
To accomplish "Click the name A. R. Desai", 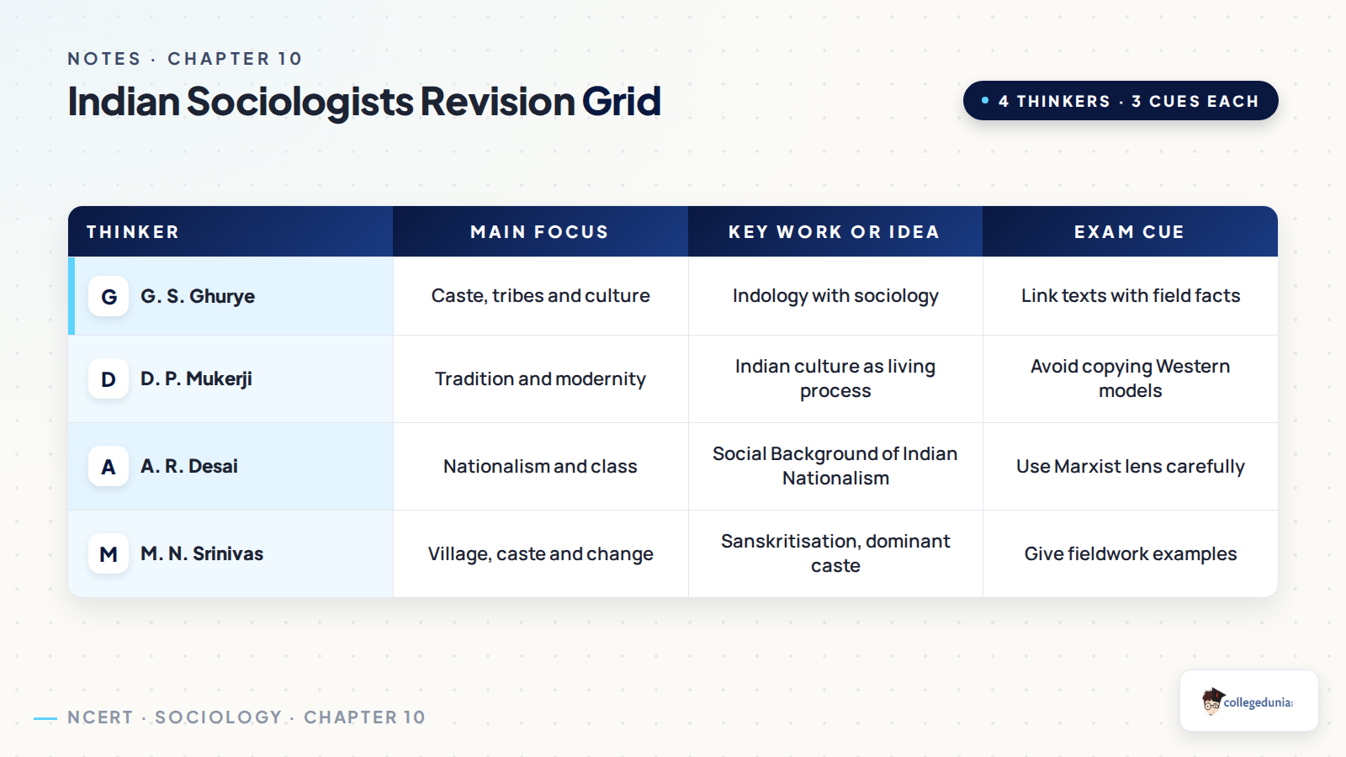I will tap(189, 466).
